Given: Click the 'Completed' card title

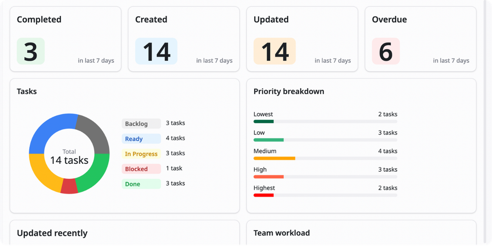Looking at the screenshot, I should click(39, 19).
